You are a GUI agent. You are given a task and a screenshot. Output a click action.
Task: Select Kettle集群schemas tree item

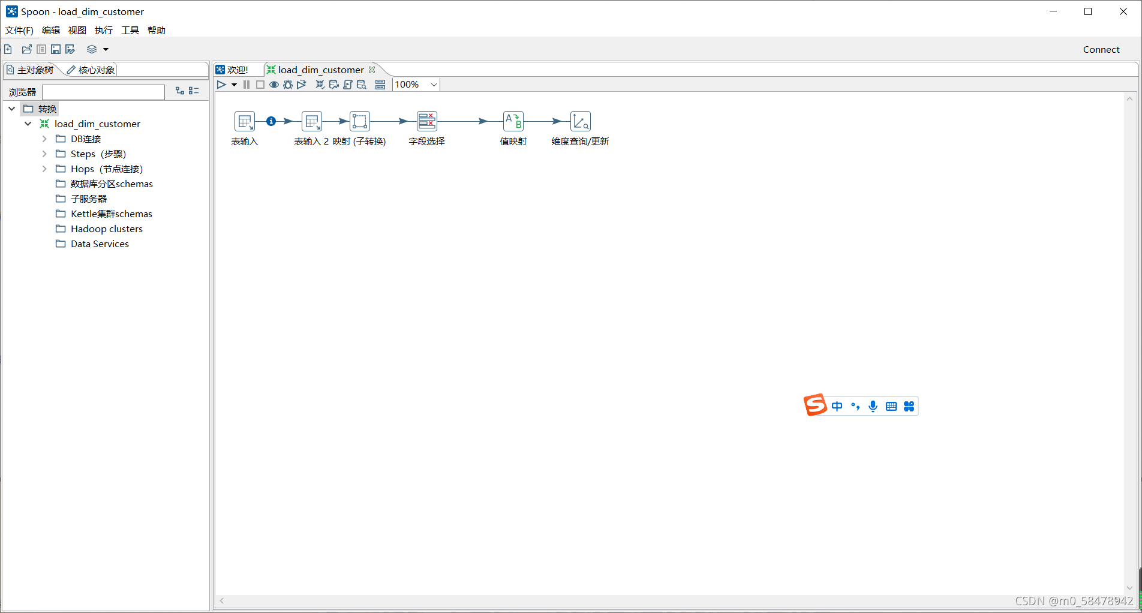tap(112, 214)
